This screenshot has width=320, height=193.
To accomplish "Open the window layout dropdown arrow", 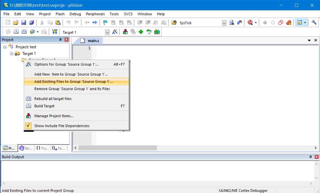I will pyautogui.click(x=305, y=23).
